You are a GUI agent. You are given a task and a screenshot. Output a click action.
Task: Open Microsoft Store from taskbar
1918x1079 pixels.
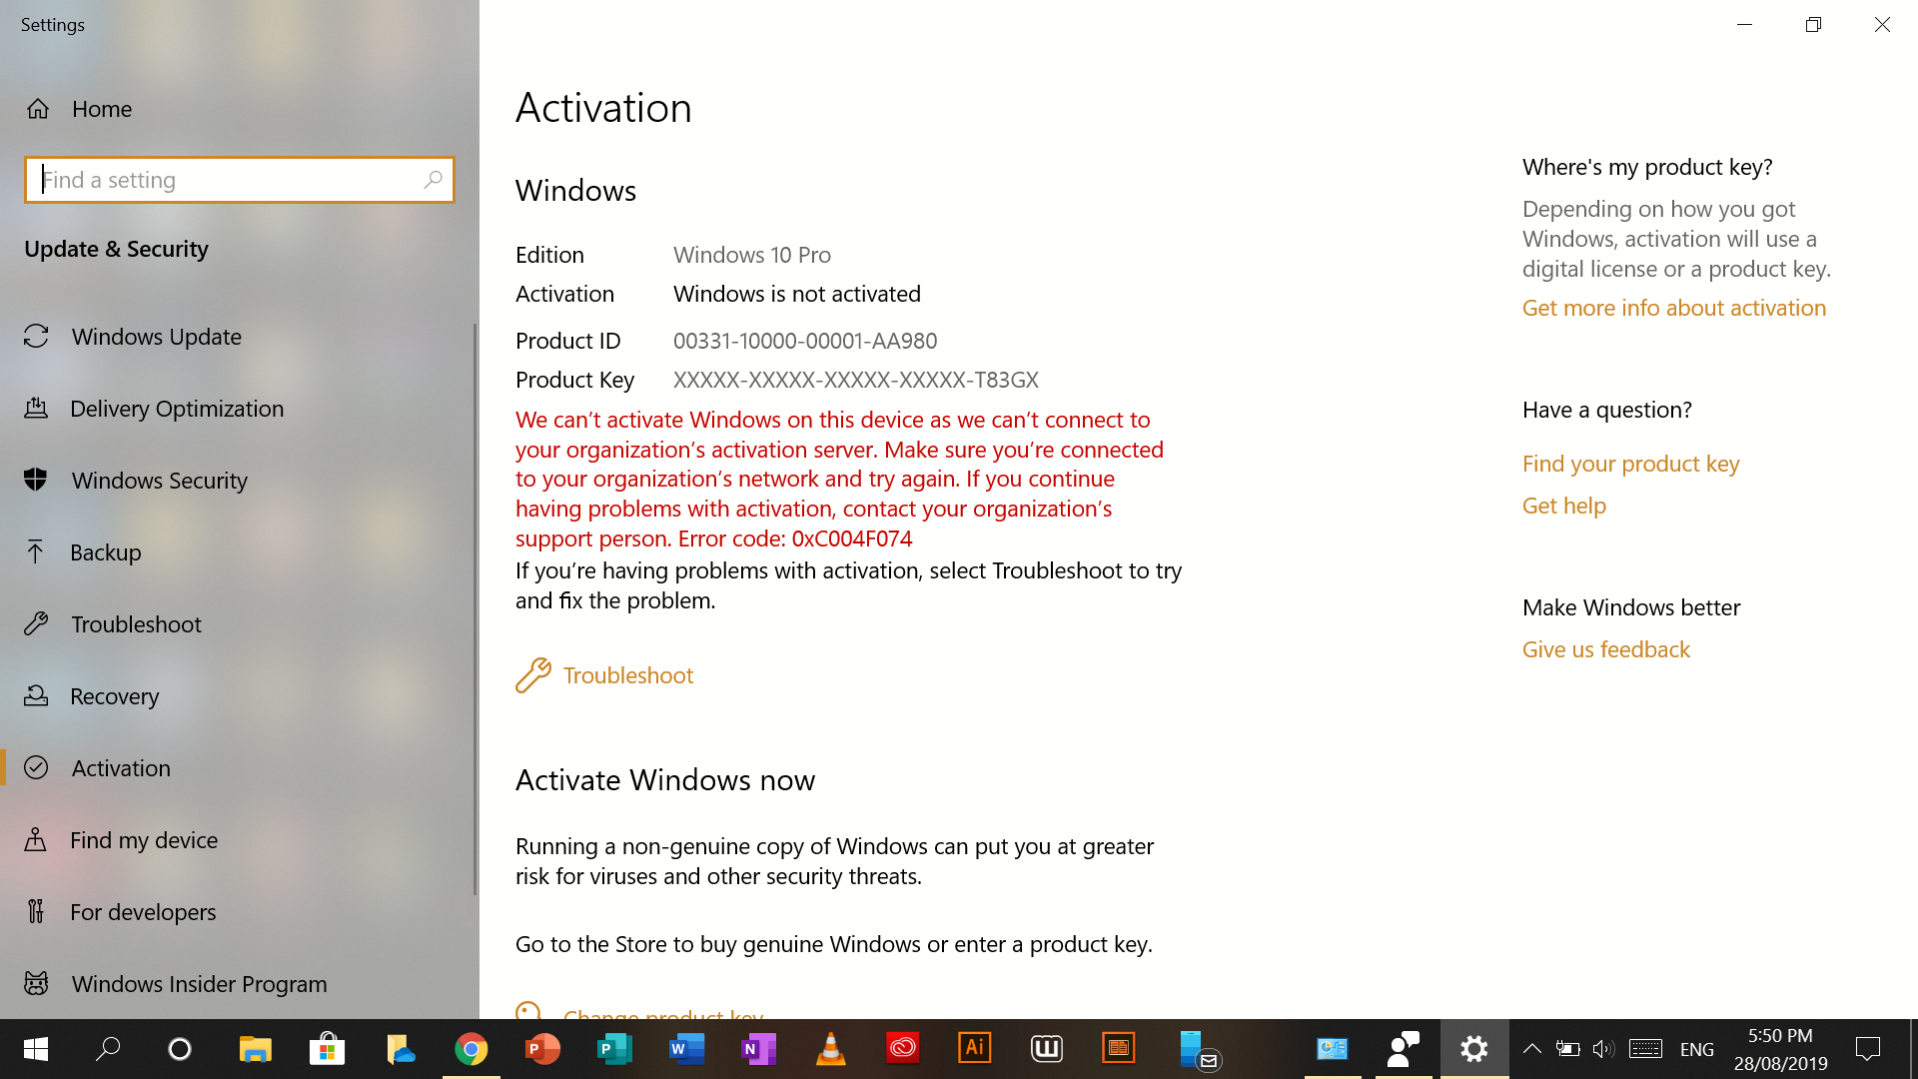pyautogui.click(x=328, y=1049)
